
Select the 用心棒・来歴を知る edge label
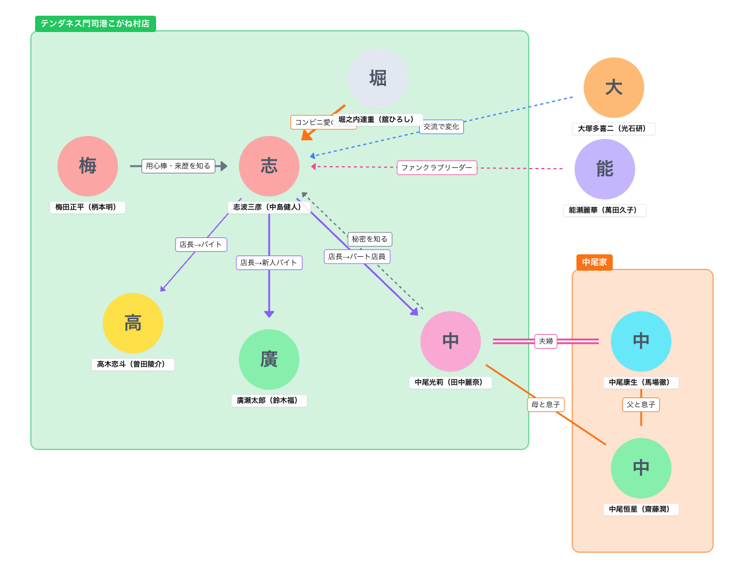(178, 166)
